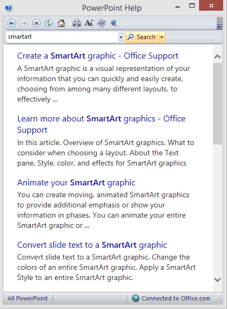Open Create a SmartArt graphic article
Image resolution: width=228 pixels, height=309 pixels.
click(x=98, y=56)
